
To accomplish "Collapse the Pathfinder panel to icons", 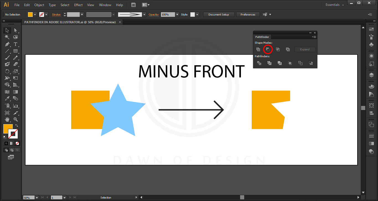I will 310,33.
